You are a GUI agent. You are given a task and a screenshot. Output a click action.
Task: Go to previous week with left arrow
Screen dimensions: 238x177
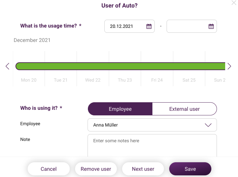[8, 66]
